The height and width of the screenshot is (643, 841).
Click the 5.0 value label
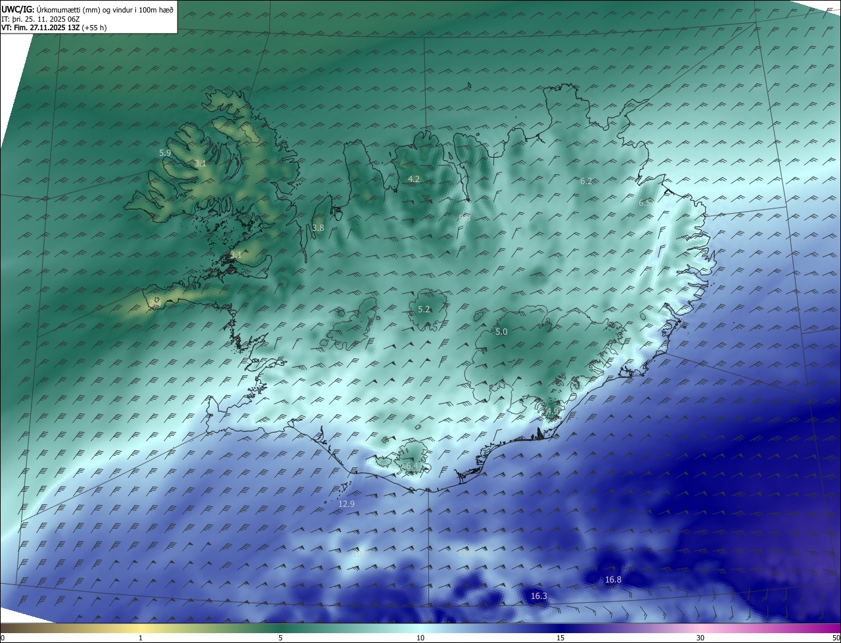coord(501,332)
